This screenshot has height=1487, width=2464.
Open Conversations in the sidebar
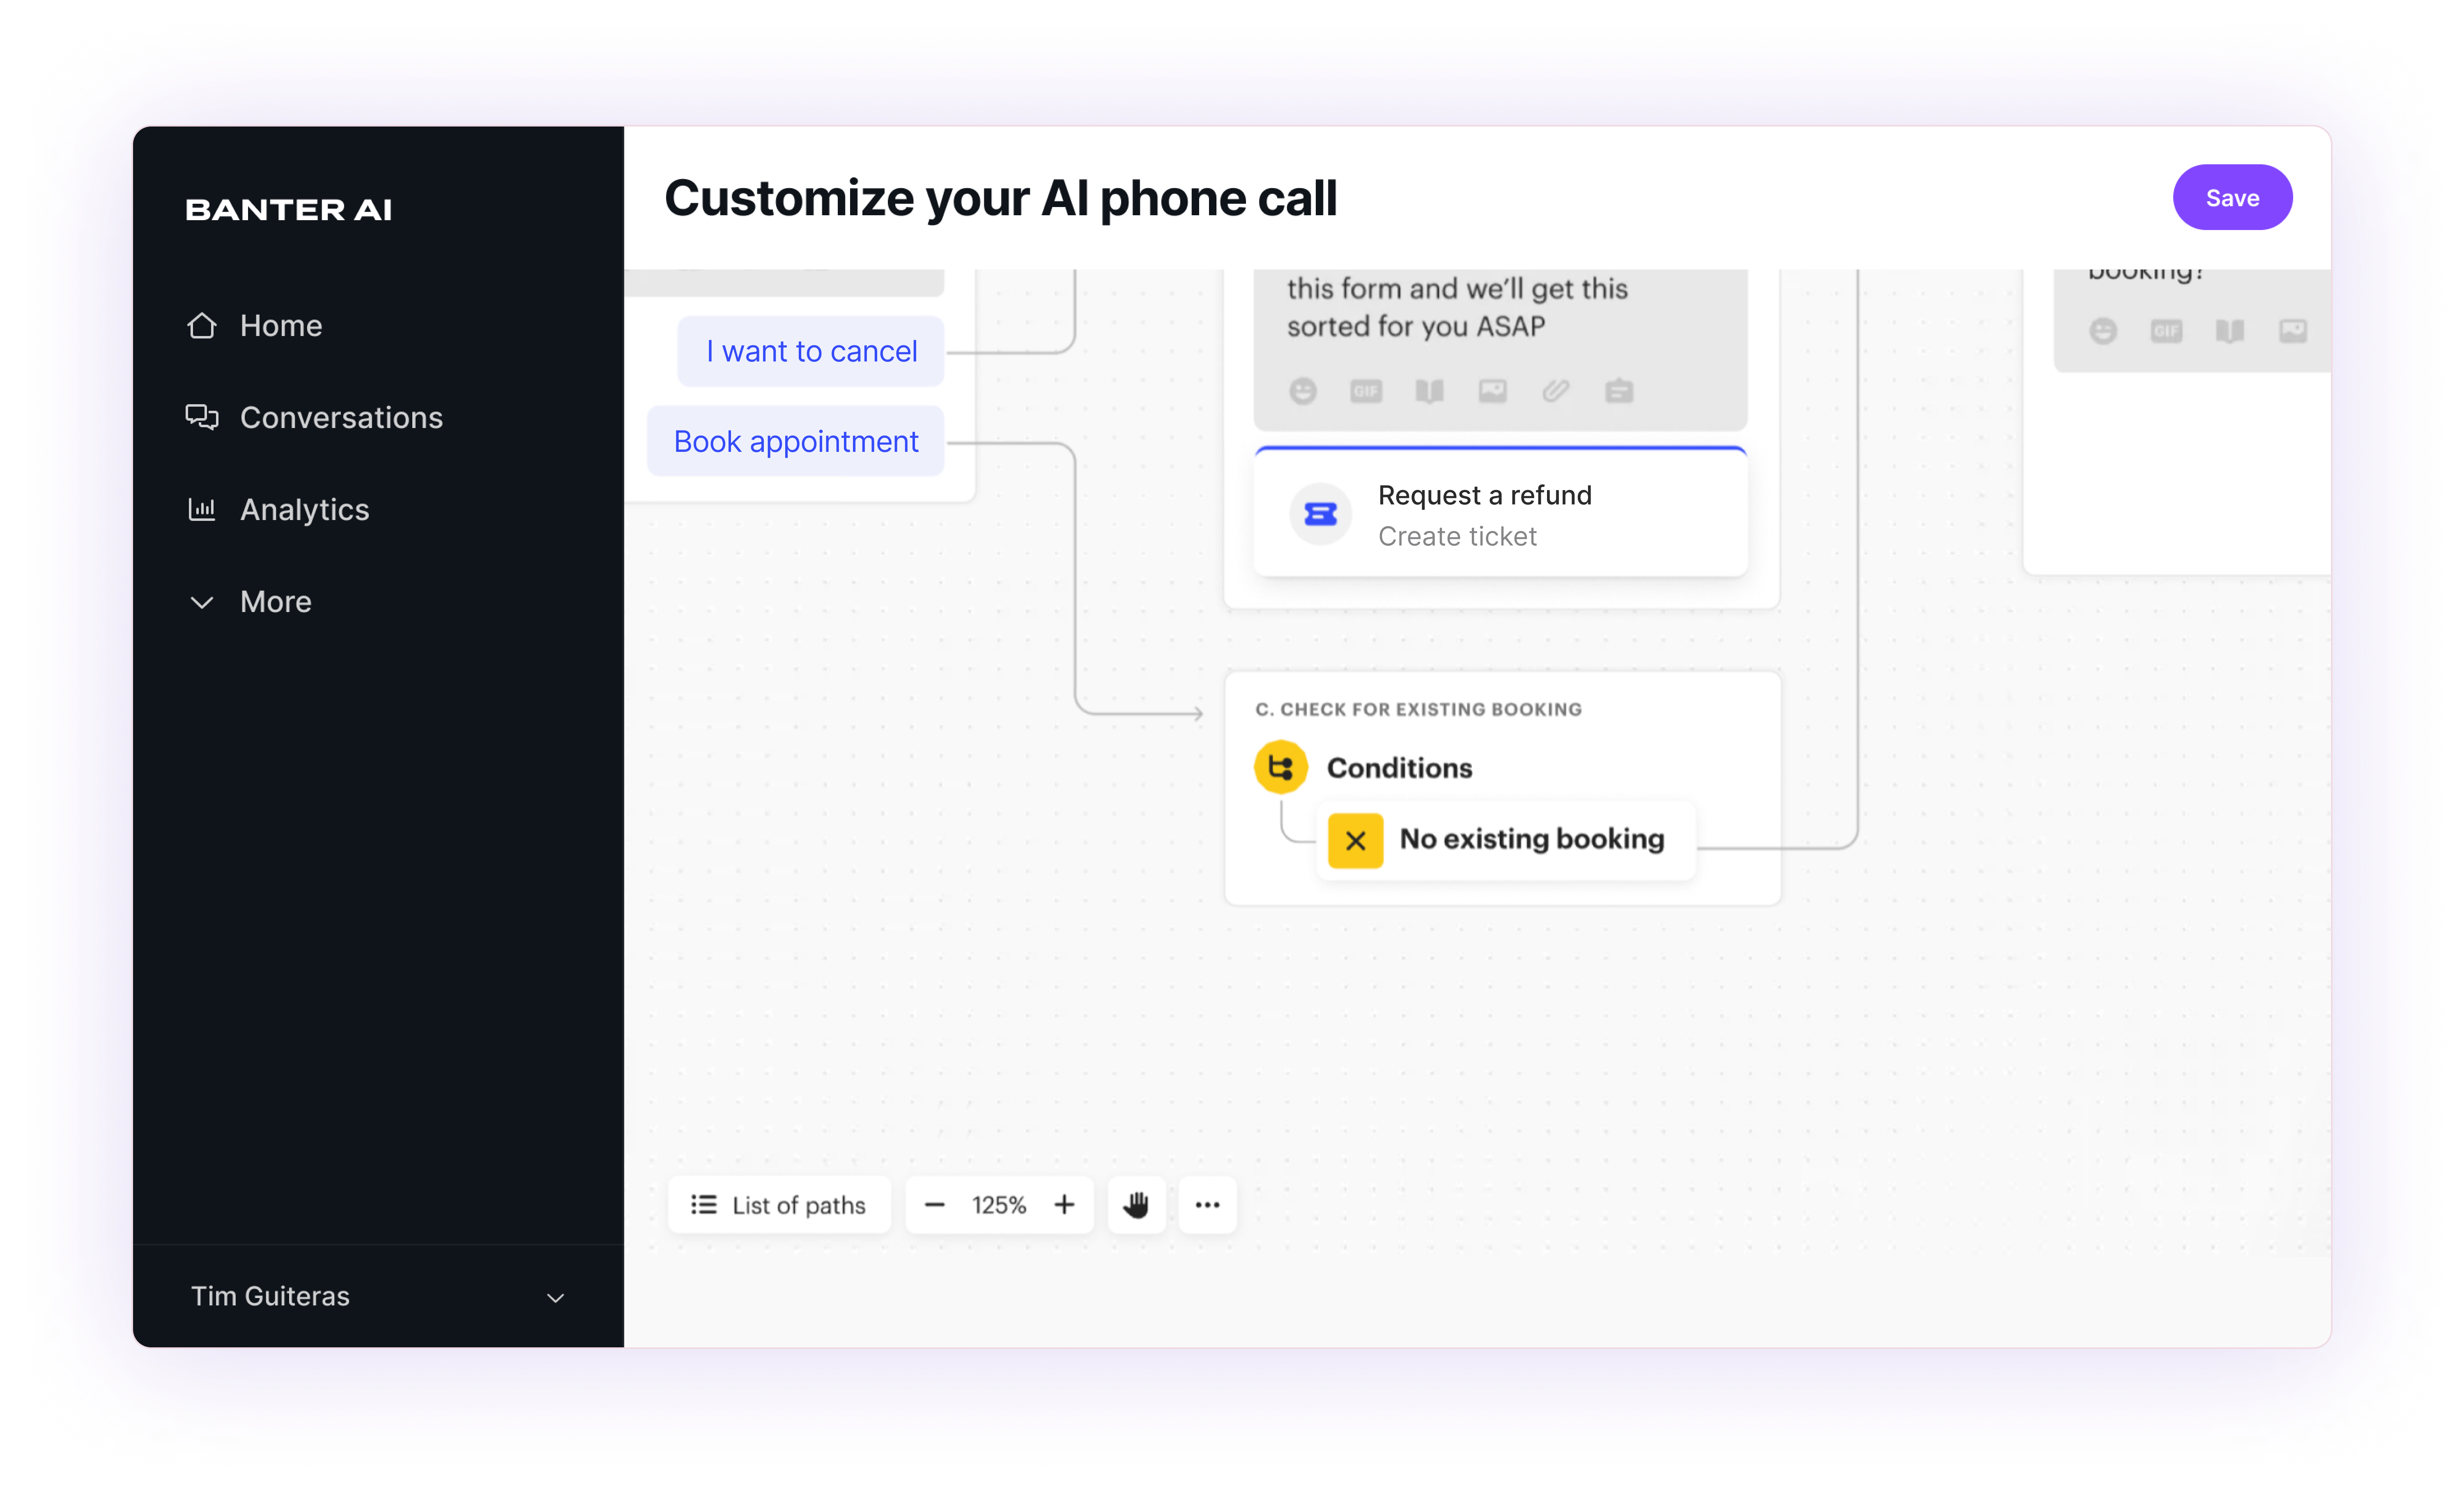(x=314, y=418)
